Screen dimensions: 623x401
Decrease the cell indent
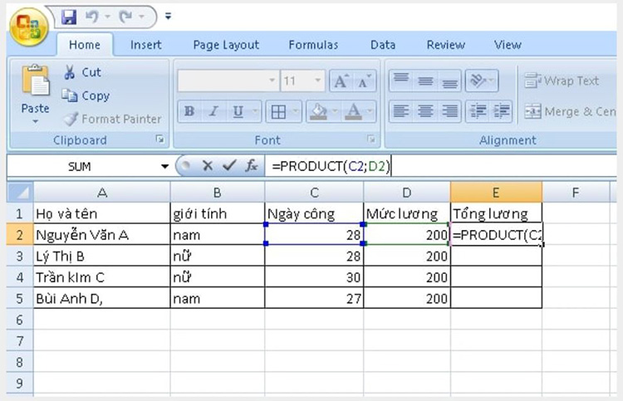click(478, 111)
